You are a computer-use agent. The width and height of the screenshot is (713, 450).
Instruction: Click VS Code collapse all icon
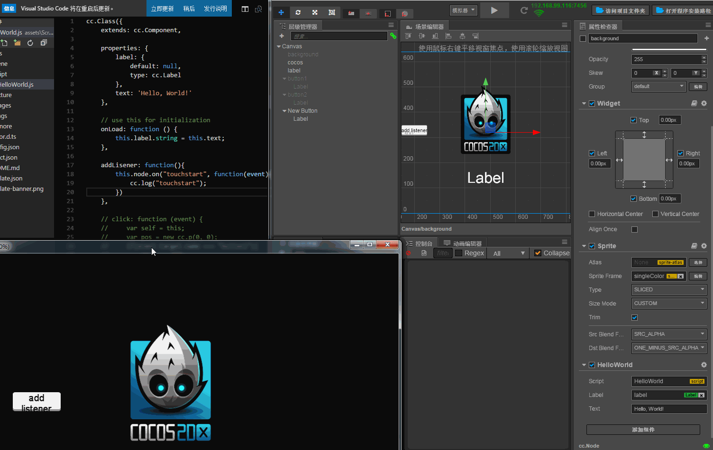pos(44,43)
